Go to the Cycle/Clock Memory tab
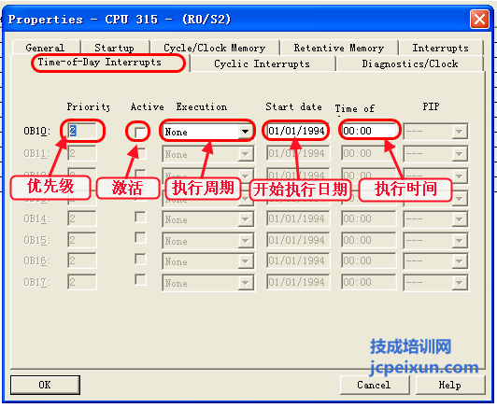The width and height of the screenshot is (497, 408). (215, 48)
